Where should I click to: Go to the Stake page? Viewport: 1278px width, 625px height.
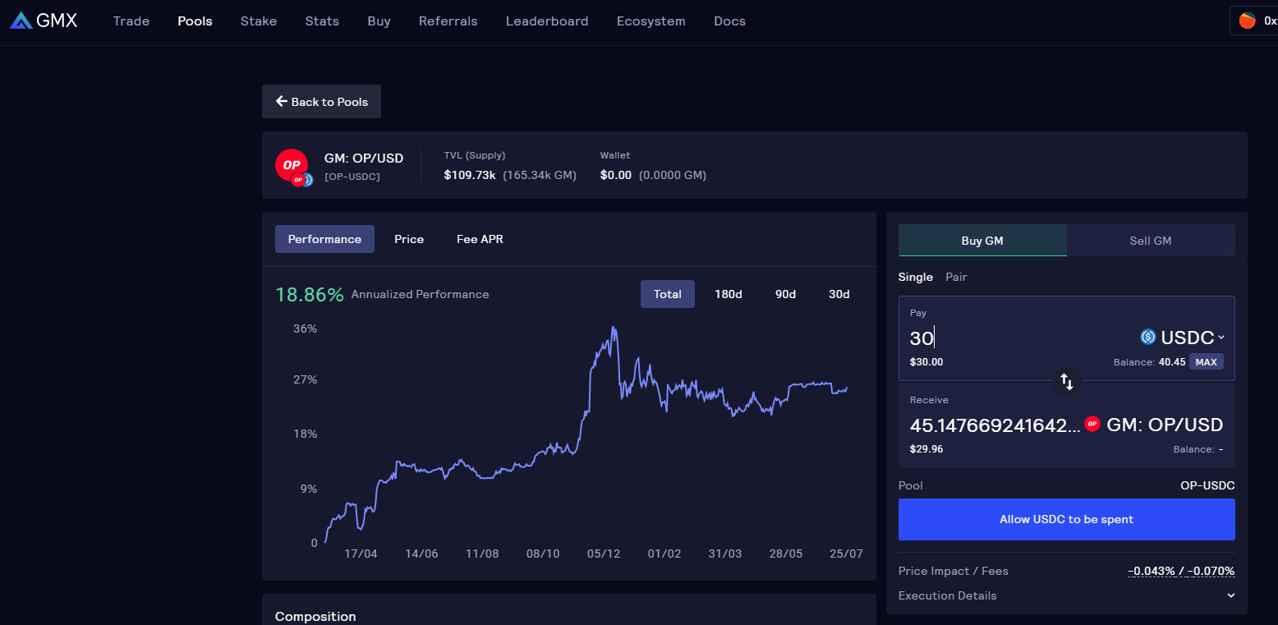click(x=259, y=21)
